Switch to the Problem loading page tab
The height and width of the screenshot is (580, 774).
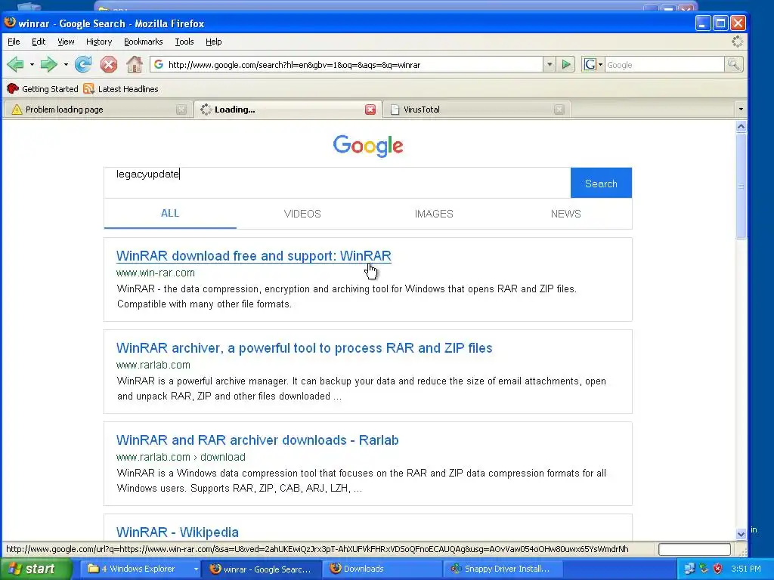[98, 110]
